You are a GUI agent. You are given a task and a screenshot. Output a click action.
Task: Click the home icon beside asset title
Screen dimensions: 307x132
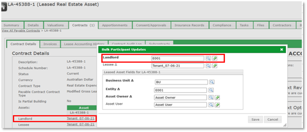pos(4,7)
